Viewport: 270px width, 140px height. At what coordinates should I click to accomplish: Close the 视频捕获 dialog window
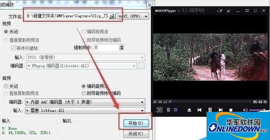point(150,5)
